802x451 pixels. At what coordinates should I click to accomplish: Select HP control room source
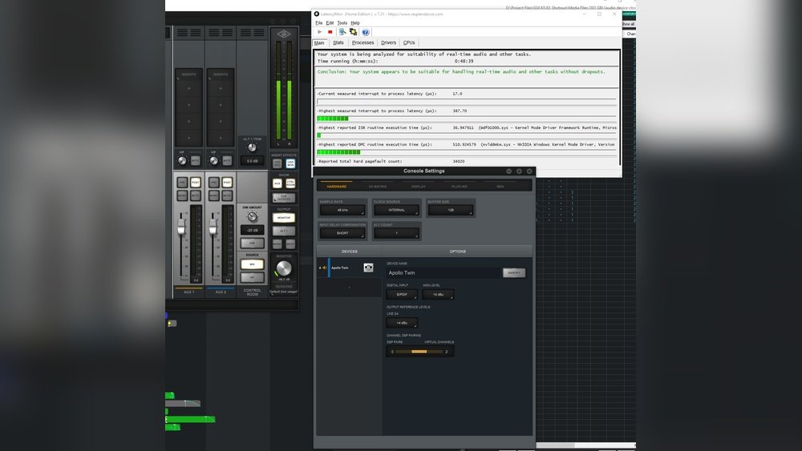tap(252, 277)
